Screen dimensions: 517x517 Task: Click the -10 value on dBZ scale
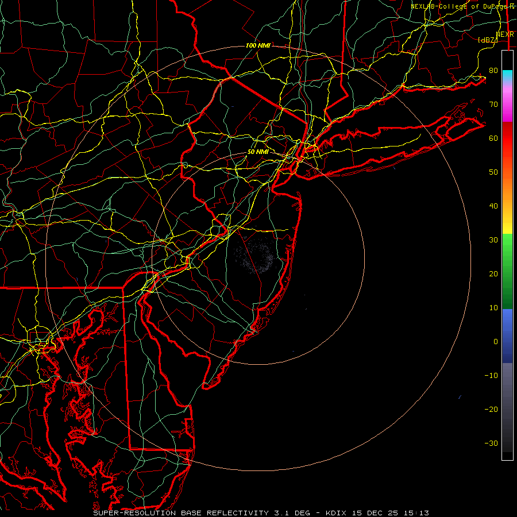click(x=491, y=376)
